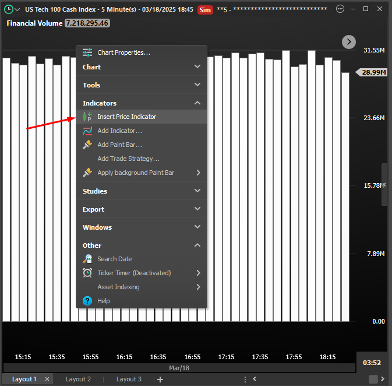This screenshot has width=392, height=386.
Task: Click the Help question mark icon
Action: [x=87, y=301]
